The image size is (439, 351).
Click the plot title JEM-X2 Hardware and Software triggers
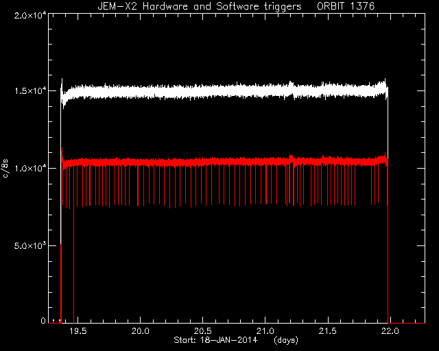pyautogui.click(x=200, y=6)
